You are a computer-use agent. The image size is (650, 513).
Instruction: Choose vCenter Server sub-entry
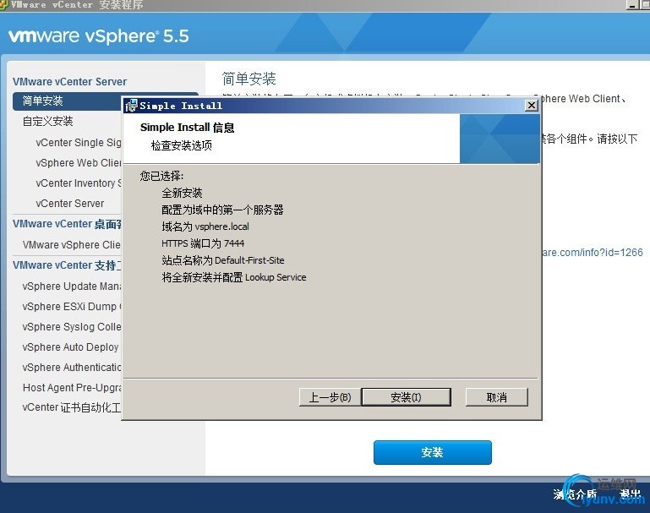tap(70, 204)
